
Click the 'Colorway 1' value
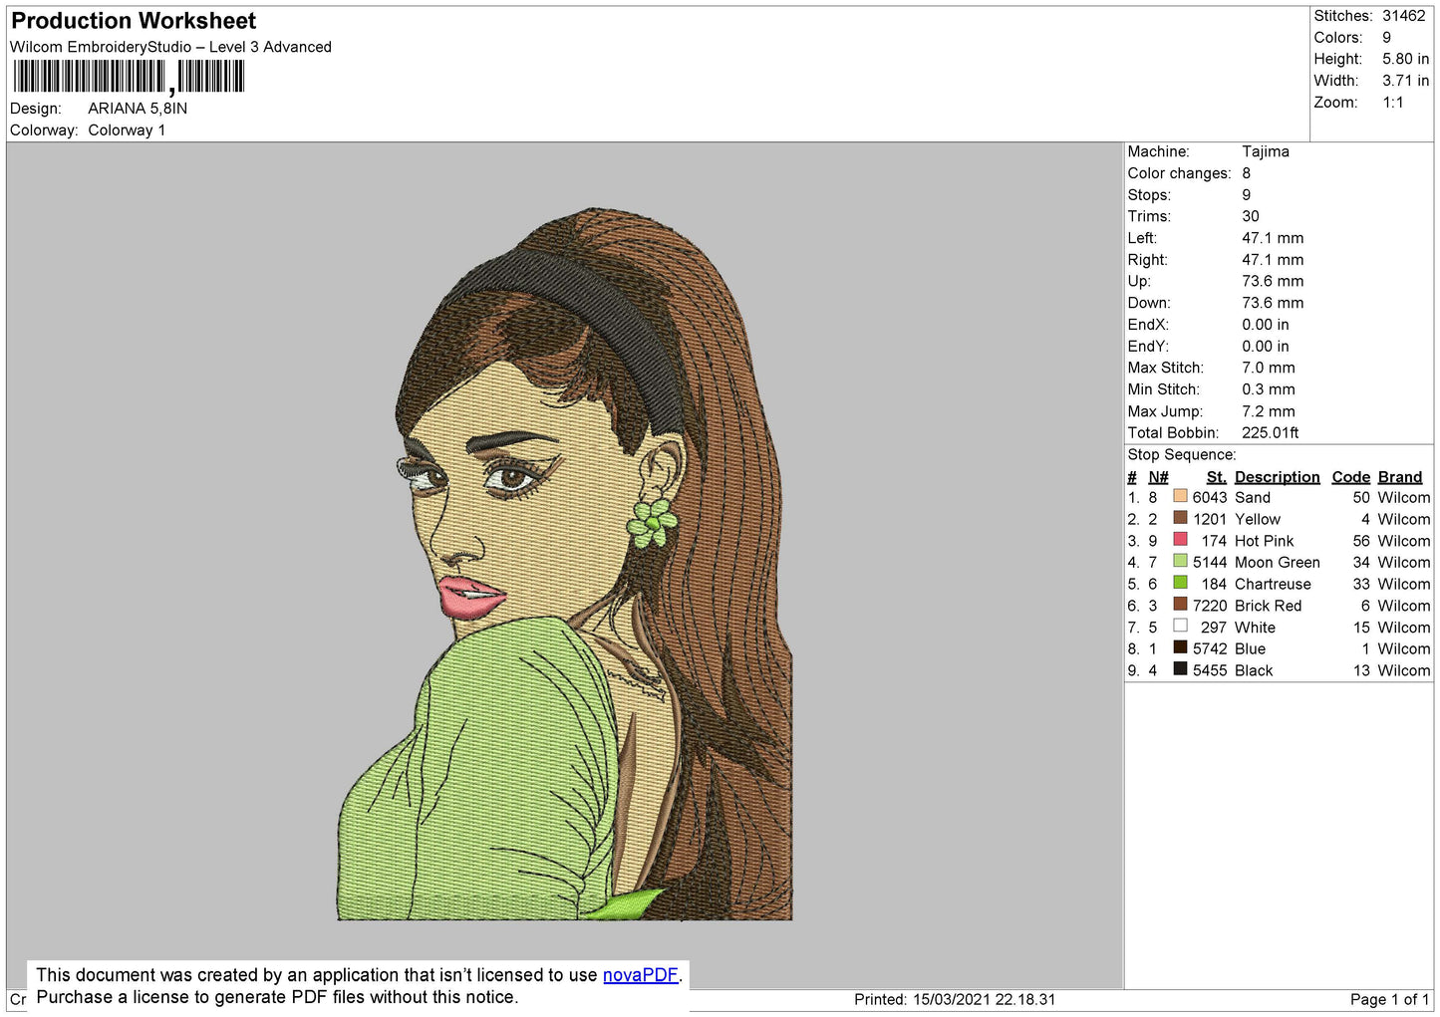tap(127, 130)
